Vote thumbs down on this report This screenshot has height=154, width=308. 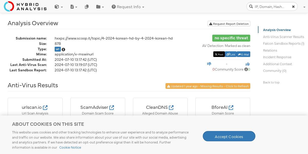click(209, 64)
